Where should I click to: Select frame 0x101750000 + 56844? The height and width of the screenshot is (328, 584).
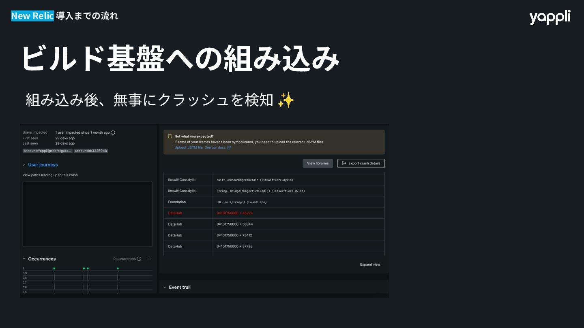[x=274, y=224]
